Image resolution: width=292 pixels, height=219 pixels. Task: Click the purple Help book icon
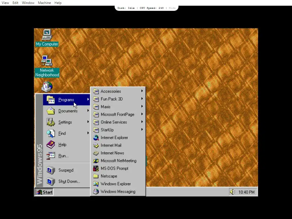50,145
